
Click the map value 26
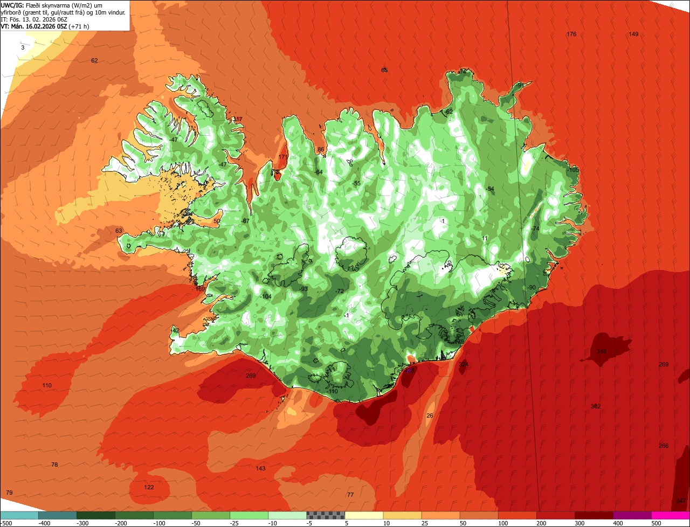click(430, 416)
